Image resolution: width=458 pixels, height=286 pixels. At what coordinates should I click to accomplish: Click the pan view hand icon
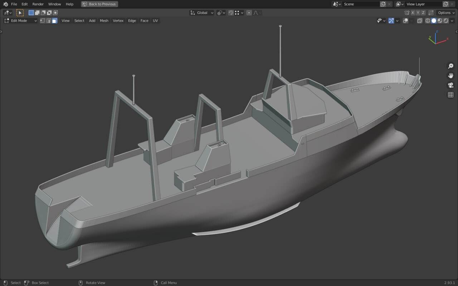450,75
